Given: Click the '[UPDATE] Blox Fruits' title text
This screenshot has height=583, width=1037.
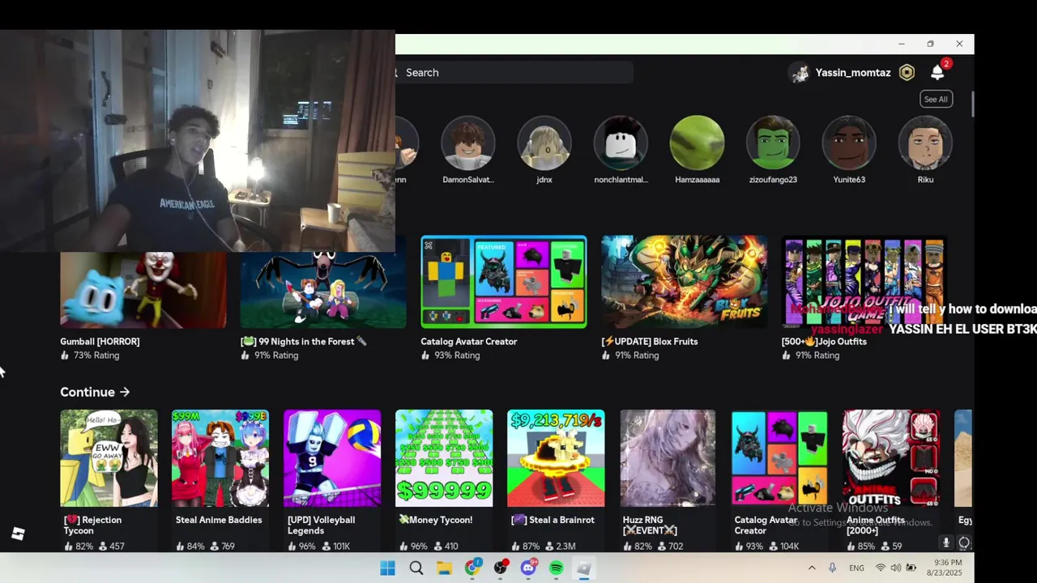Looking at the screenshot, I should tap(650, 342).
